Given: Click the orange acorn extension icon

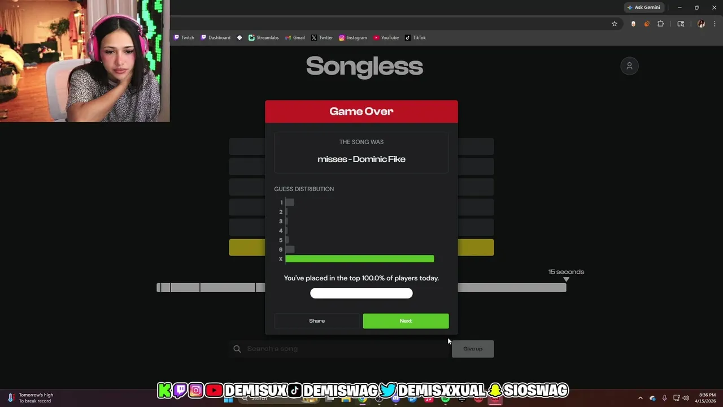Looking at the screenshot, I should pos(647,24).
